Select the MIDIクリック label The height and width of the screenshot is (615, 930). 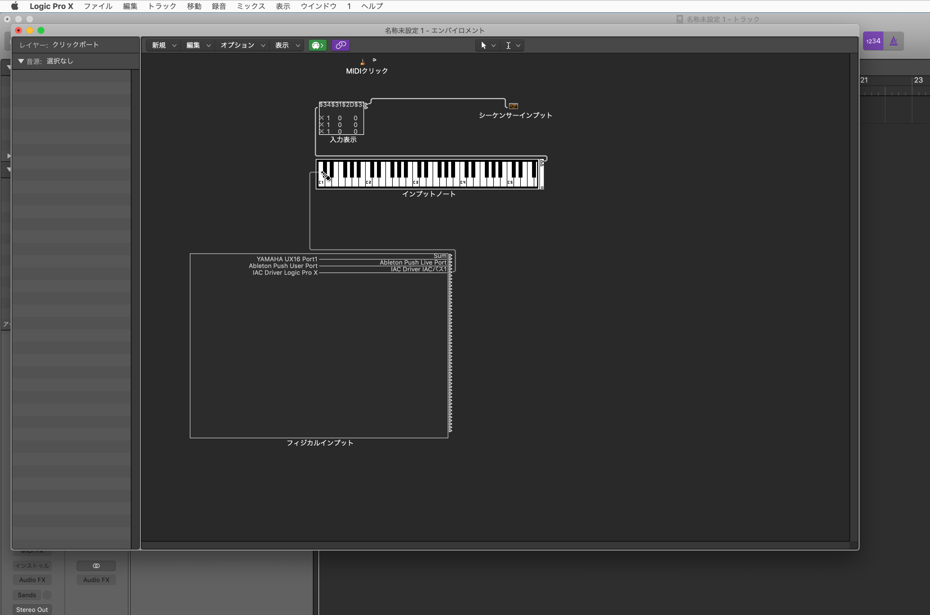point(367,71)
